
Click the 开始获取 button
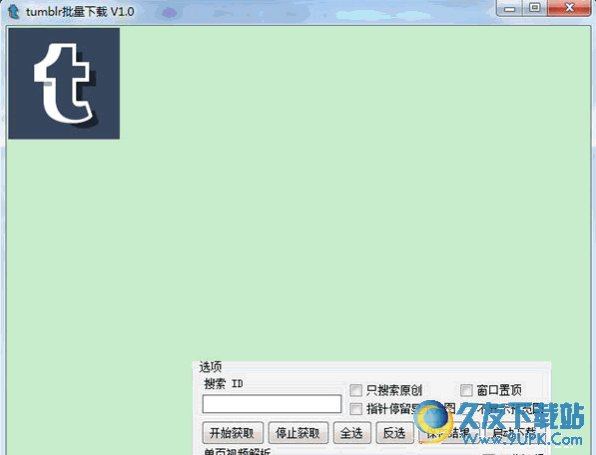click(233, 433)
